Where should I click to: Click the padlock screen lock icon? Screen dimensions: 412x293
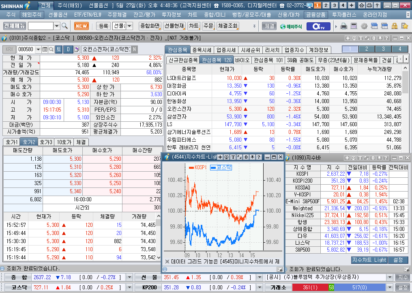point(395,26)
